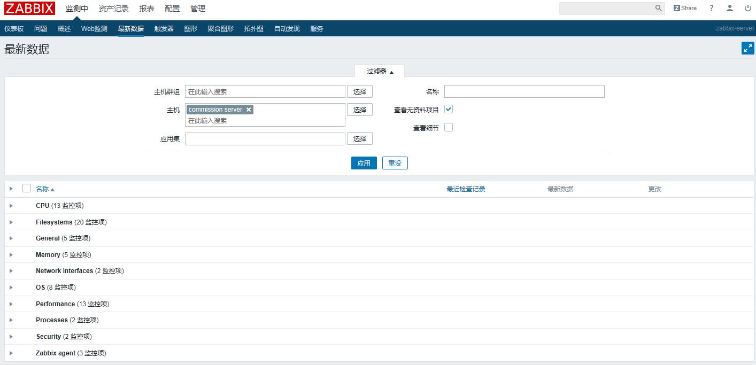The height and width of the screenshot is (365, 756).
Task: Go to 概述 submenu
Action: pyautogui.click(x=64, y=29)
